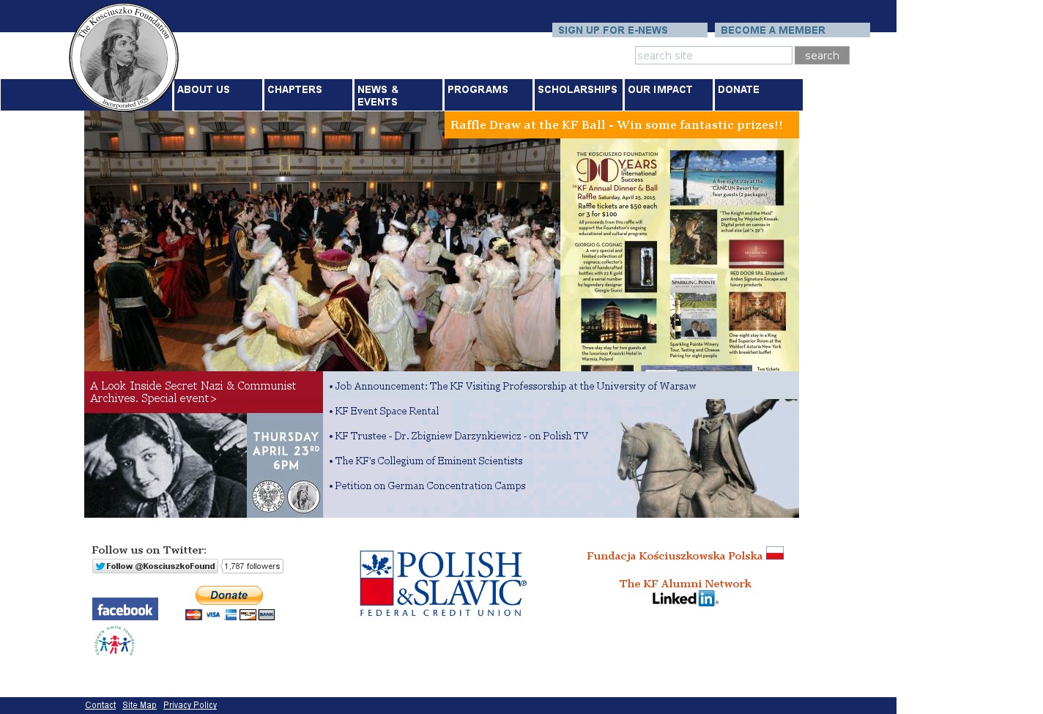
Task: Click the Children's Smile Foundation icon
Action: click(x=115, y=642)
